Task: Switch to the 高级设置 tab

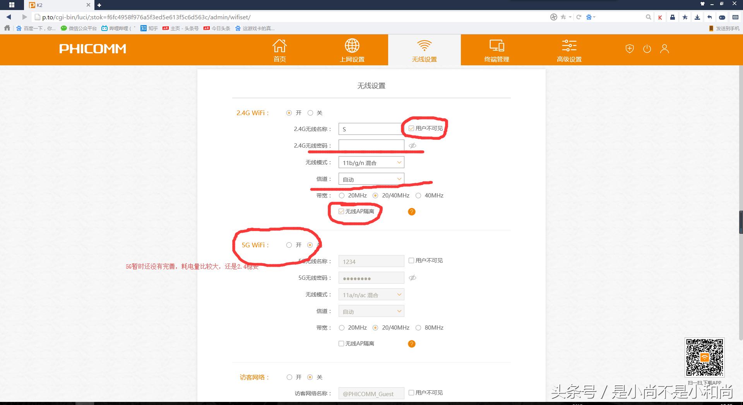Action: tap(568, 49)
